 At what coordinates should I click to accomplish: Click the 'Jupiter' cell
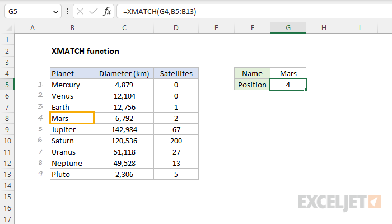pyautogui.click(x=72, y=129)
